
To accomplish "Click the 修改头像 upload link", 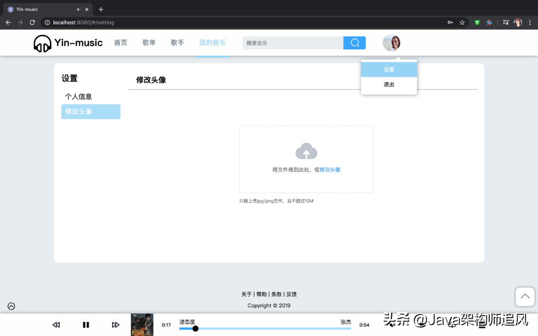I will (330, 170).
